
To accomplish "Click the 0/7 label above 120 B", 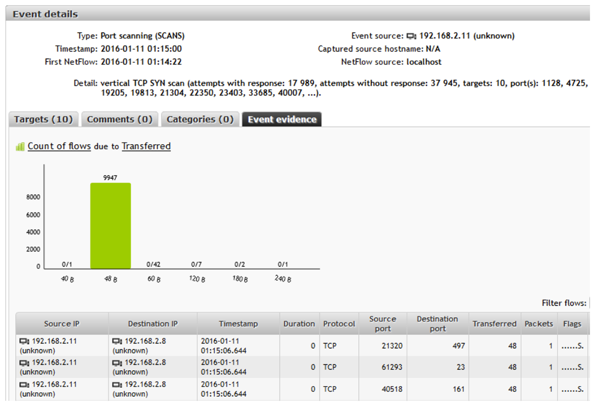I will pos(197,264).
